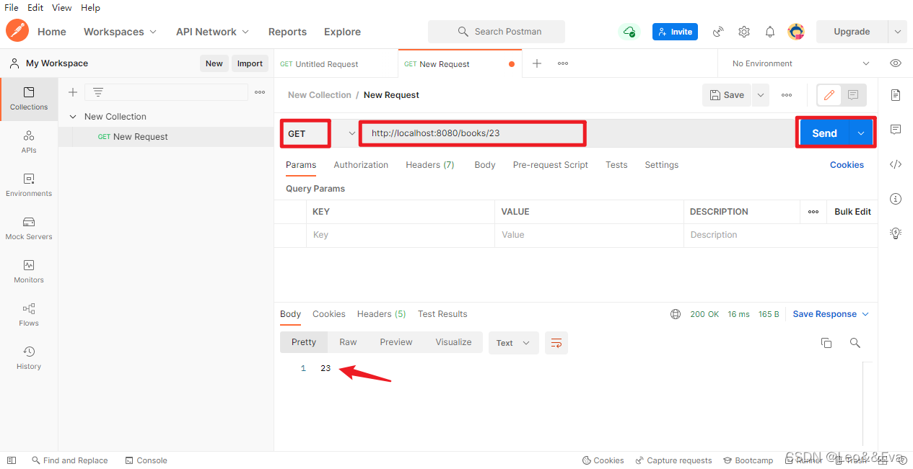
Task: Switch to the Pre-request Script tab
Action: [551, 165]
